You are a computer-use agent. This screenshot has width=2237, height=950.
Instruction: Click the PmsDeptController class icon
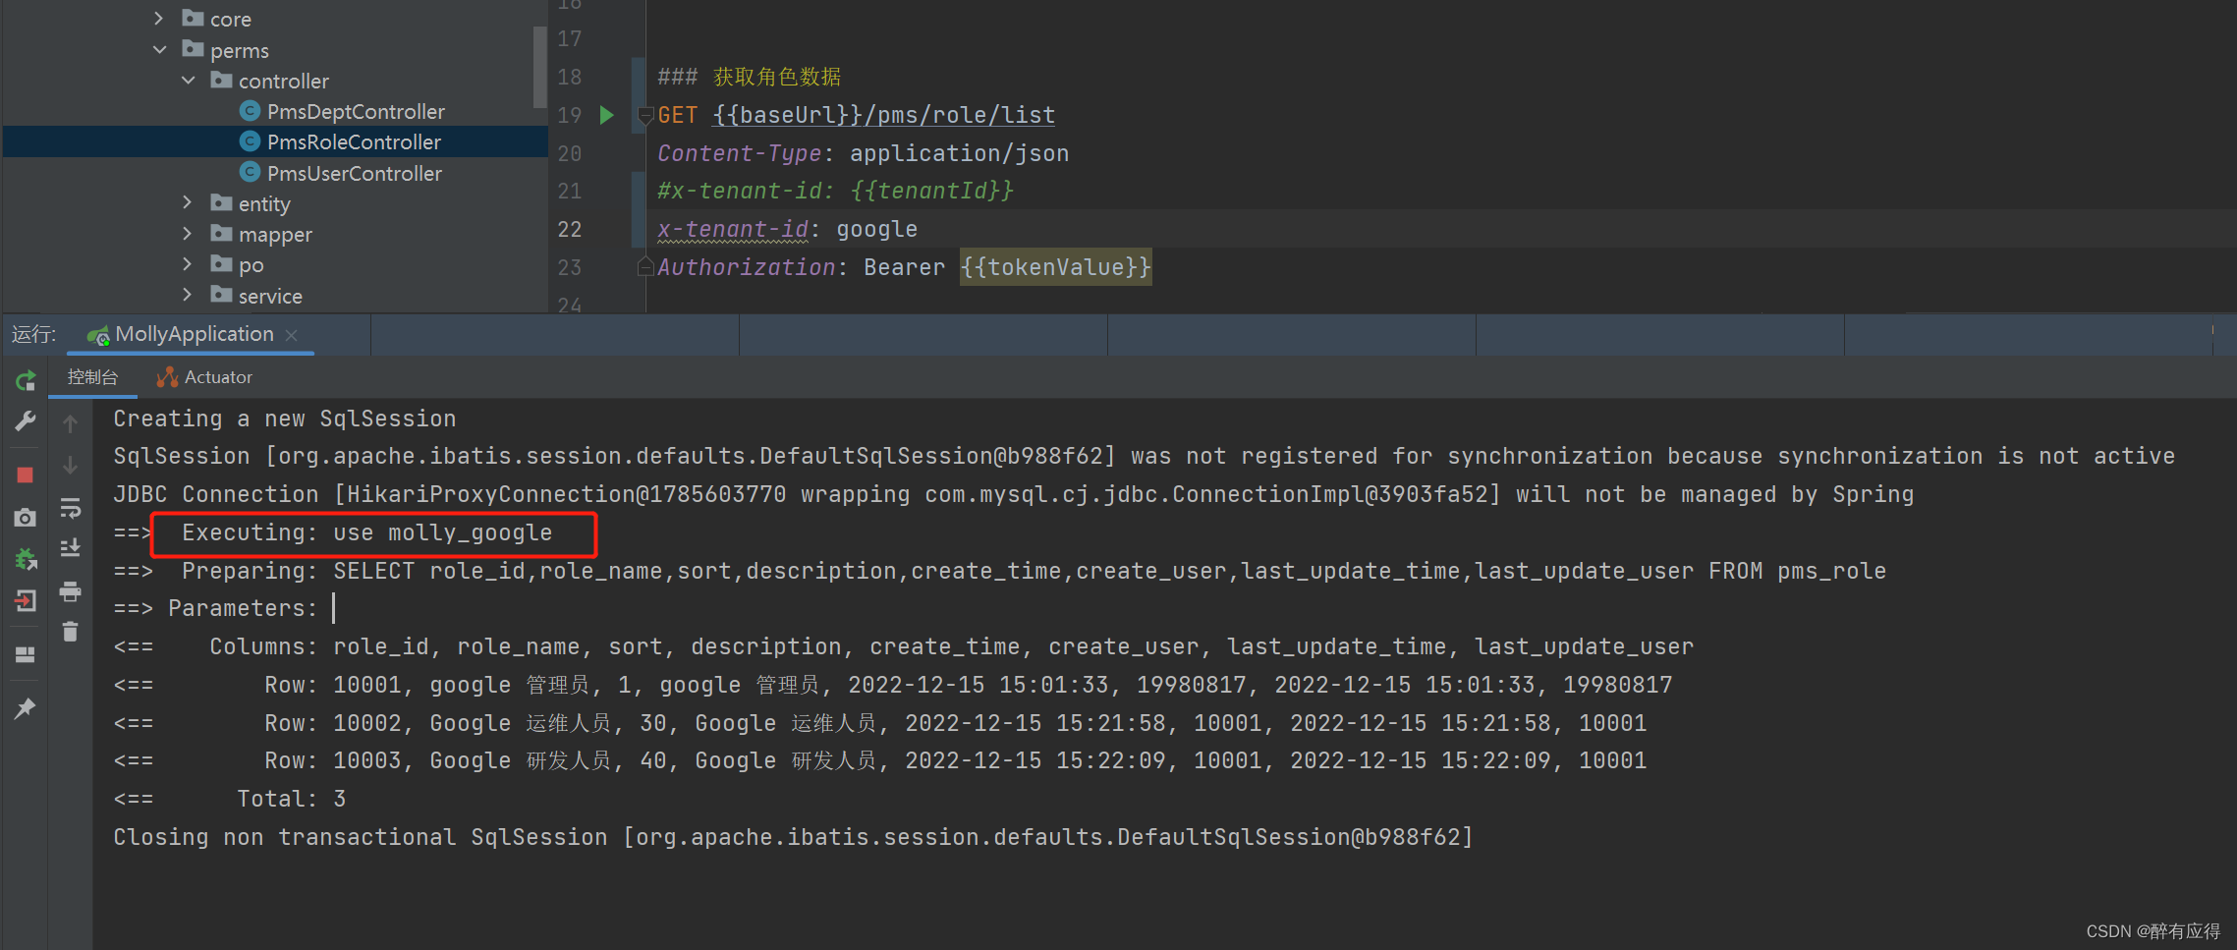tap(251, 111)
